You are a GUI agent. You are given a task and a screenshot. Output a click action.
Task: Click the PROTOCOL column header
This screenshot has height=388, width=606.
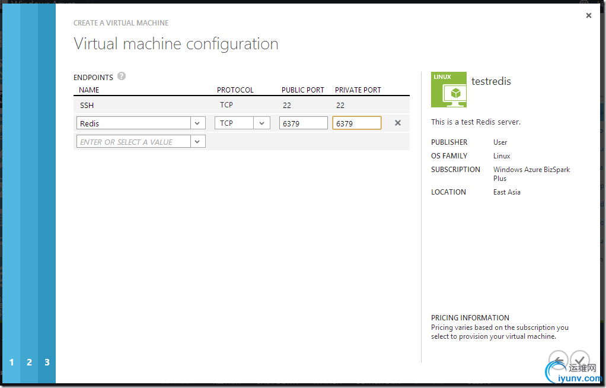235,90
